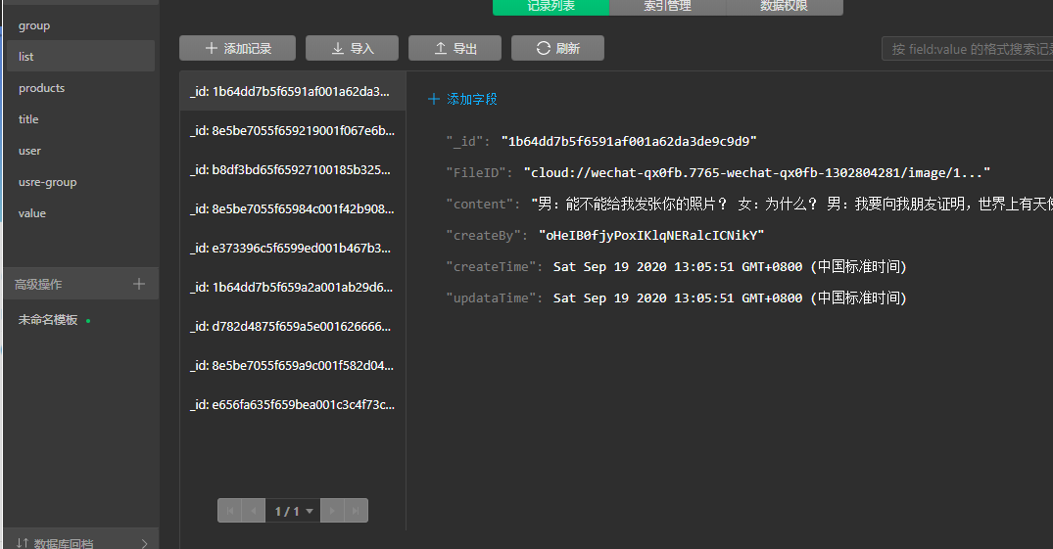The width and height of the screenshot is (1053, 549).
Task: Select record _id 8e5be7055f65984c001f42b908
Action: click(292, 208)
